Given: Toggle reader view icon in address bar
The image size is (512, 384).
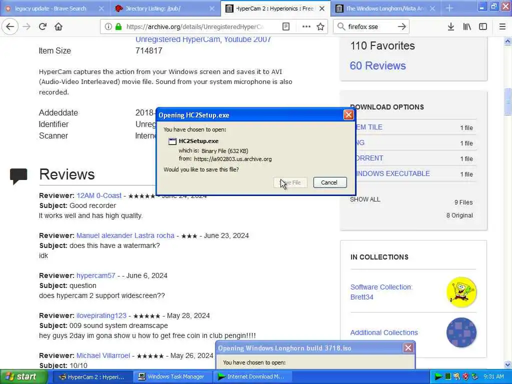Looking at the screenshot, I should pyautogui.click(x=285, y=26).
